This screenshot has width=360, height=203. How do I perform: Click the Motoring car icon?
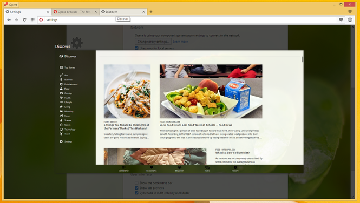[x=61, y=111]
